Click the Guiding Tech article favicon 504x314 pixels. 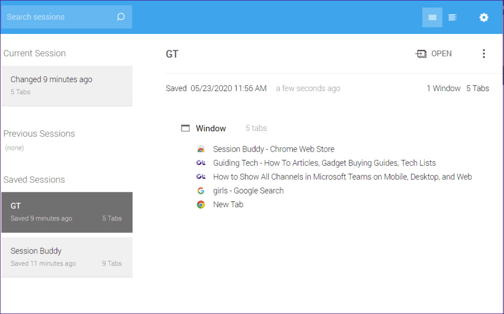pyautogui.click(x=201, y=163)
